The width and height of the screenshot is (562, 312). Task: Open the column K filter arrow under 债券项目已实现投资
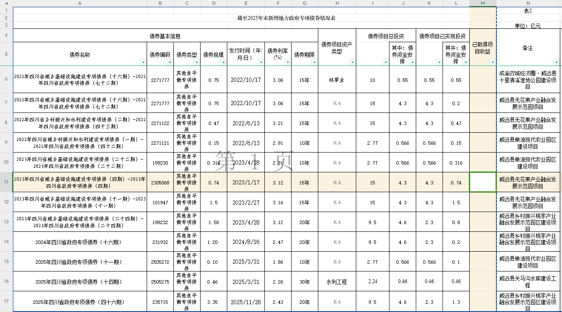439,62
